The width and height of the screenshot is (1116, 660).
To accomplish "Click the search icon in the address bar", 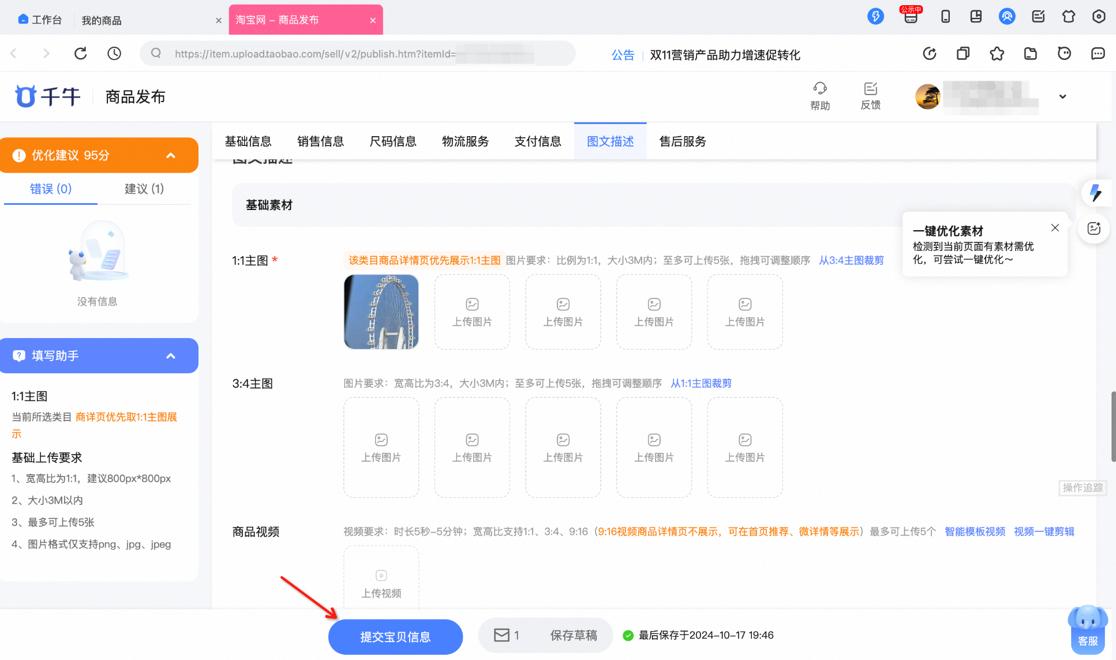I will pos(156,54).
